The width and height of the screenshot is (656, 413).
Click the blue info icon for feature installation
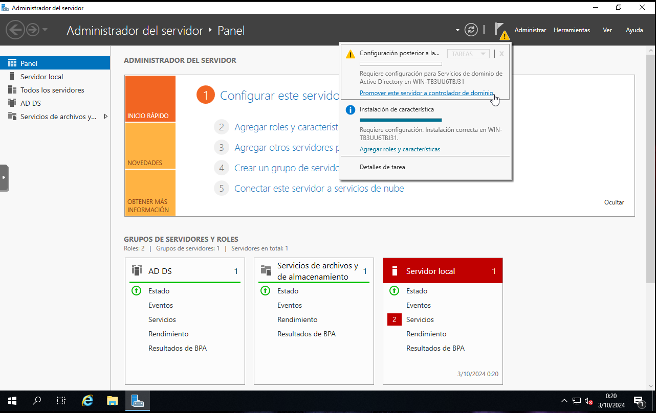351,110
